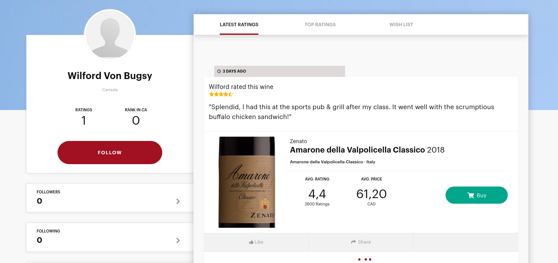Image resolution: width=558 pixels, height=263 pixels.
Task: Click the shopping cart icon on Buy
Action: (470, 196)
